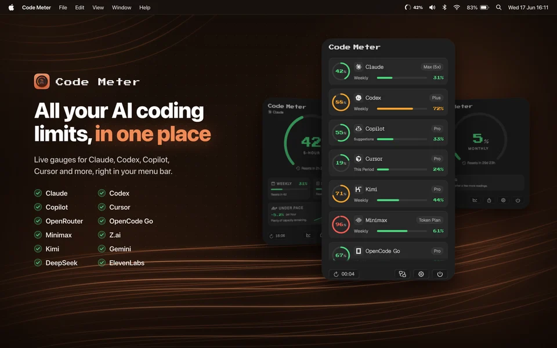Screen dimensions: 557x348
Task: Open the File menu
Action: (63, 8)
